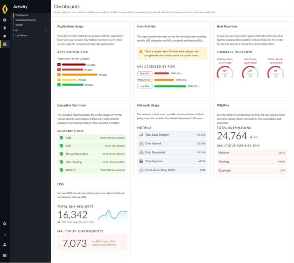
Task: Open settings gear icon in sidebar
Action: click(5, 224)
